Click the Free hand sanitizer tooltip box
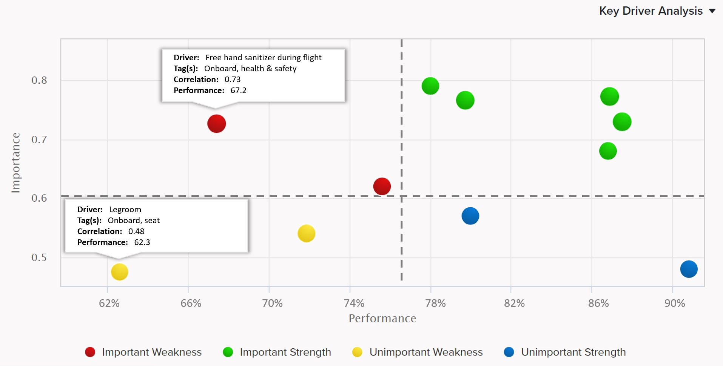This screenshot has width=723, height=366. [253, 75]
